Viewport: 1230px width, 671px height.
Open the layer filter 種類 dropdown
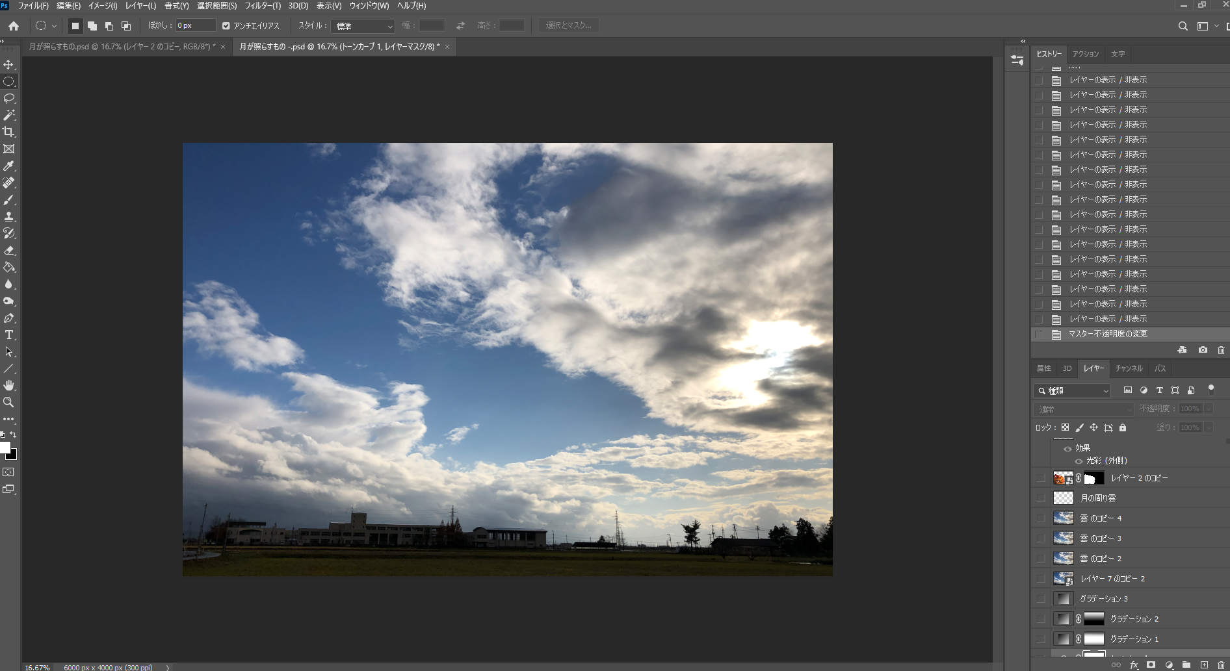pyautogui.click(x=1072, y=390)
